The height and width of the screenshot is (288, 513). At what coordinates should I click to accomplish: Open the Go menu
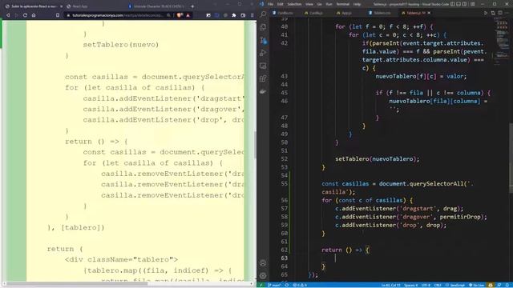coord(320,4)
